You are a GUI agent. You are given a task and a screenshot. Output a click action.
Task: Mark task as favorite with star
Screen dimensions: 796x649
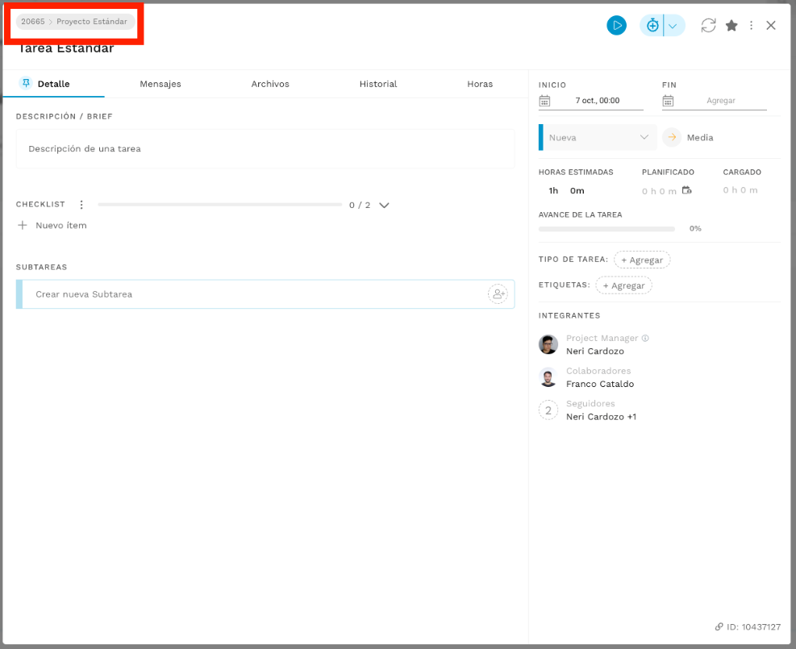[731, 25]
